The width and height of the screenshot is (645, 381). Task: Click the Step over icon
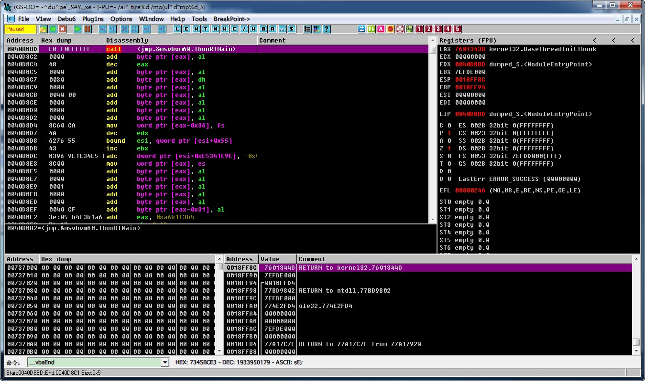[x=112, y=29]
